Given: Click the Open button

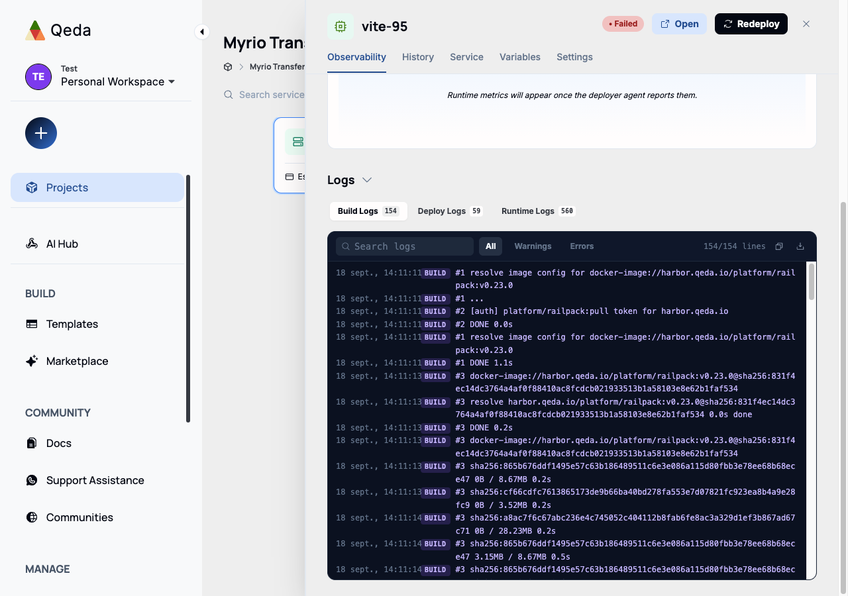Looking at the screenshot, I should click(x=679, y=24).
